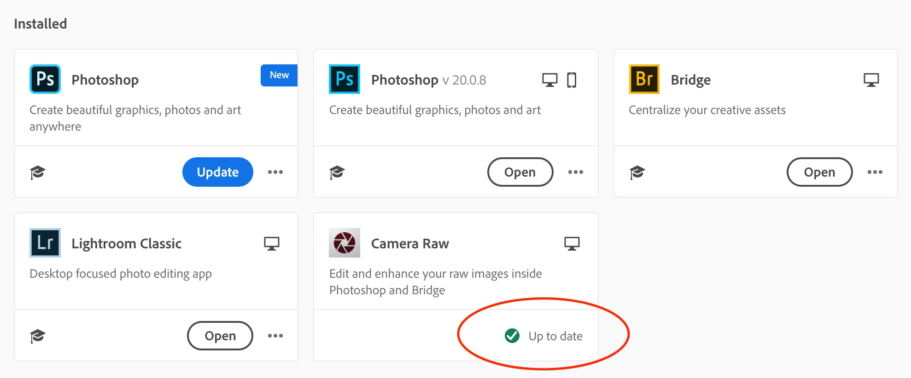
Task: Click 'Up to date' status text
Action: point(555,336)
